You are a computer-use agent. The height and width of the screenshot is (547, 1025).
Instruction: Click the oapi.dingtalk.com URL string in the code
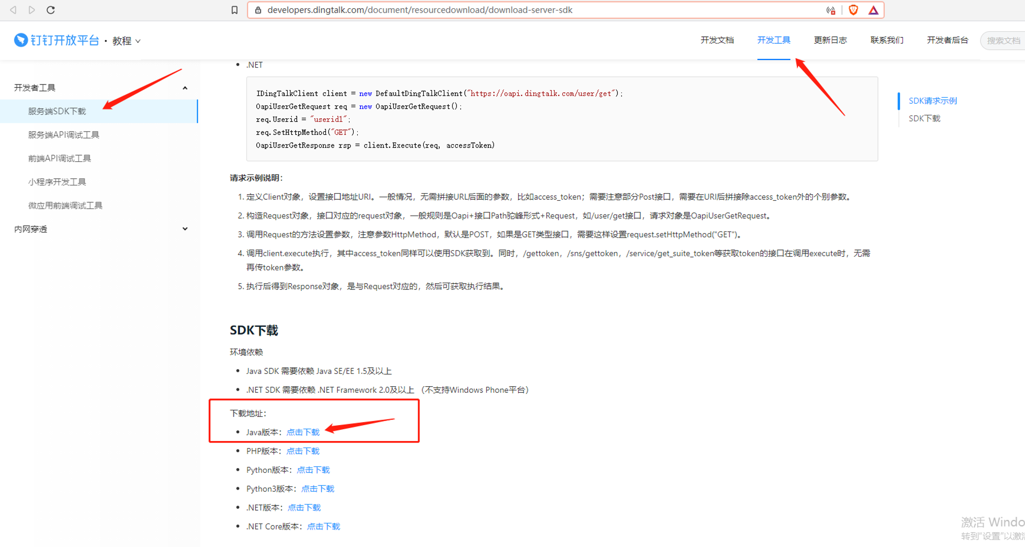click(x=541, y=93)
